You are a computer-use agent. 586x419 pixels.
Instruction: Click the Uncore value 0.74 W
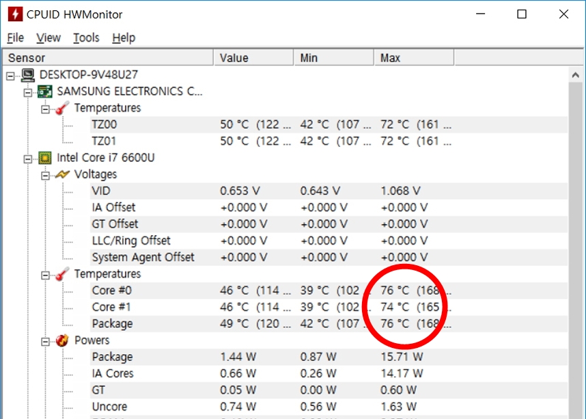238,407
